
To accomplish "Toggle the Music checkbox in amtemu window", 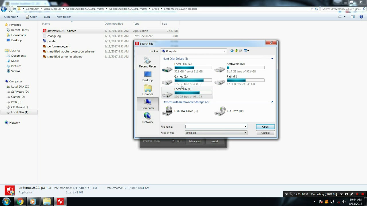I will tap(173, 141).
